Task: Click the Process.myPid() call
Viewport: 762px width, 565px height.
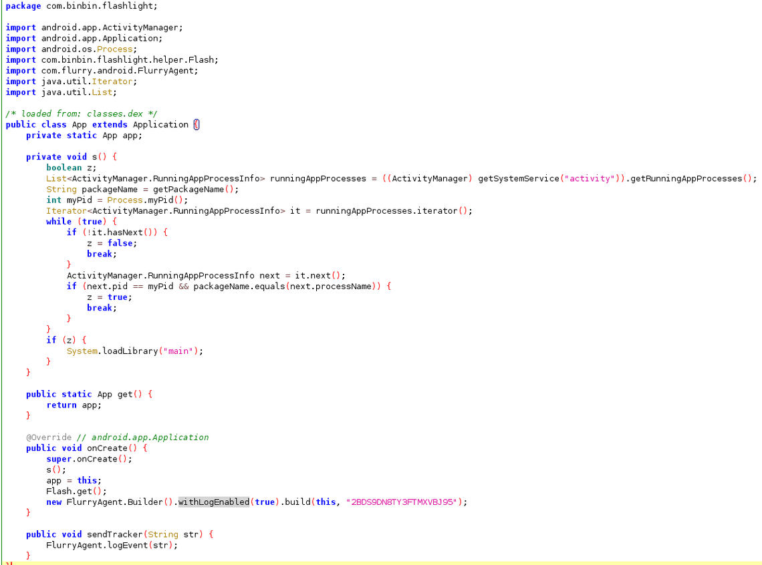Action: [145, 200]
